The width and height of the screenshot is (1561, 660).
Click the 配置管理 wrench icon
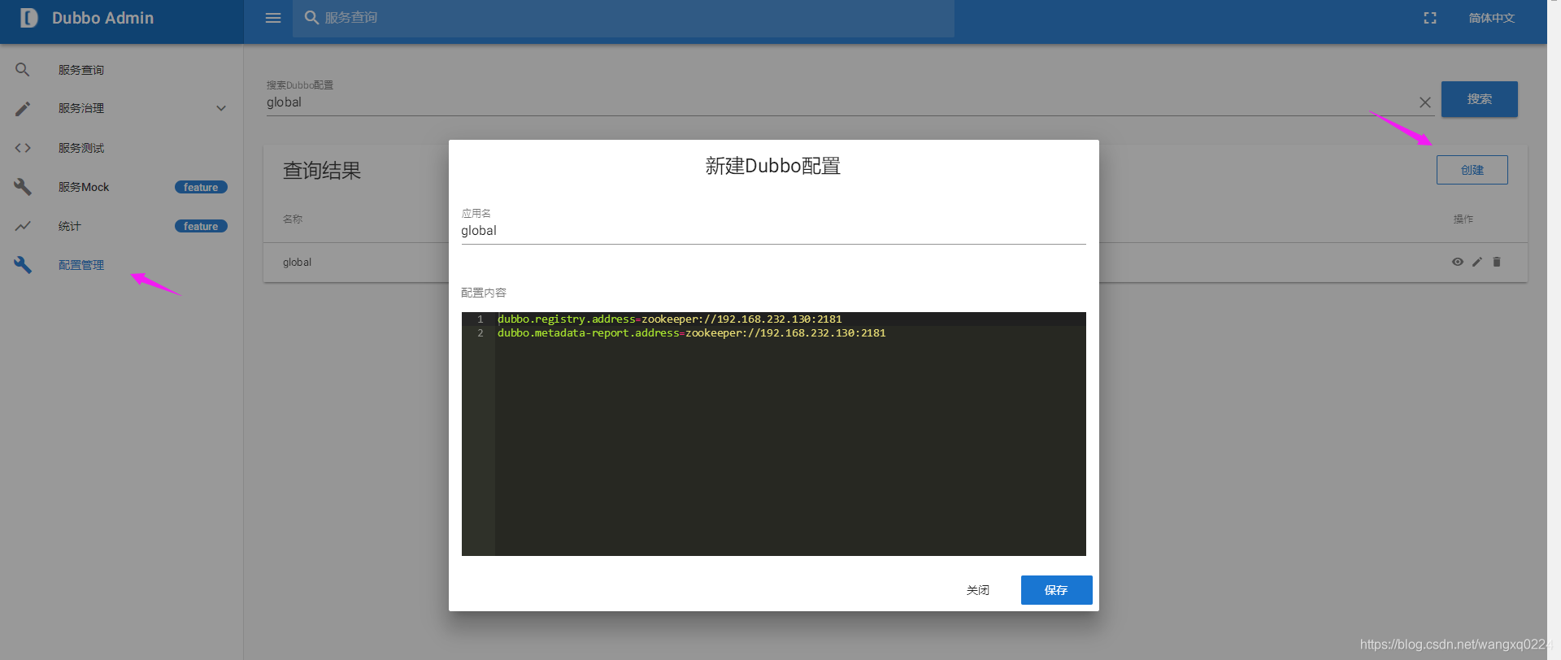click(23, 265)
